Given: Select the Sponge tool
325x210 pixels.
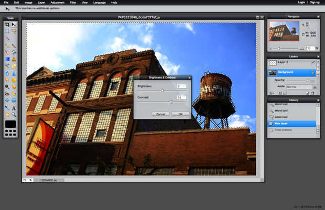Looking at the screenshot, I should (x=14, y=80).
